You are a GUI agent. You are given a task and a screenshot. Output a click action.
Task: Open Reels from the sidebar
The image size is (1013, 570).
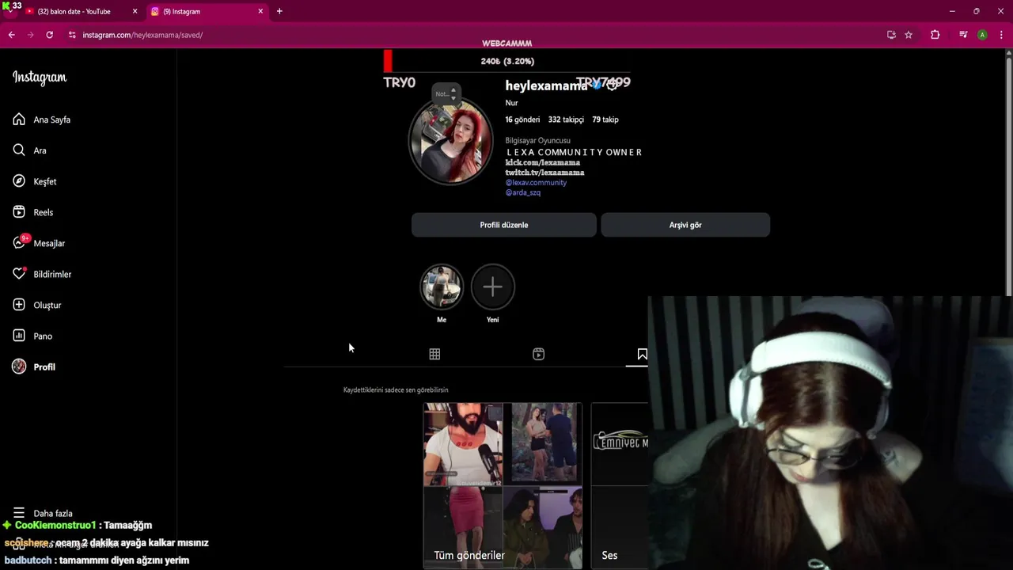pos(32,212)
